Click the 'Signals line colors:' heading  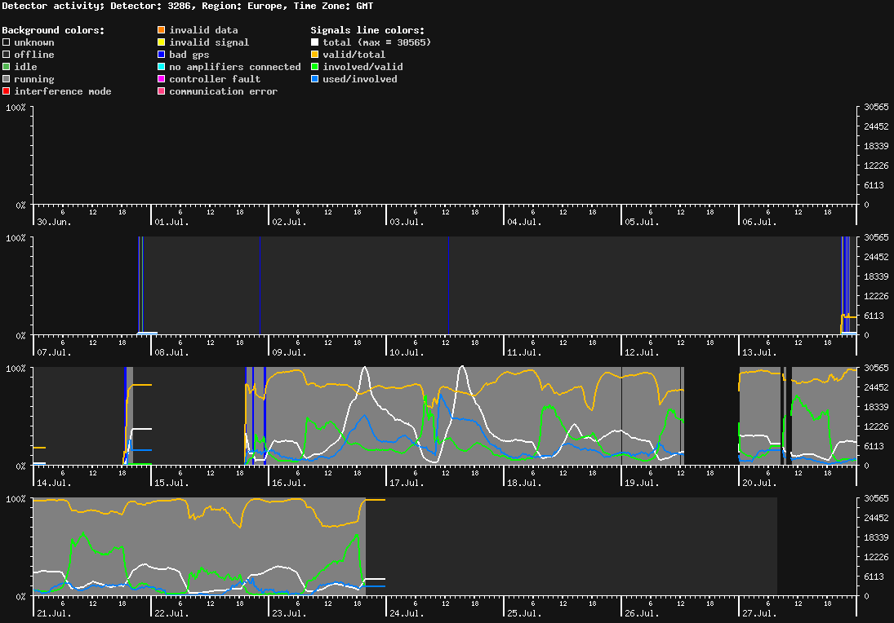tap(367, 30)
